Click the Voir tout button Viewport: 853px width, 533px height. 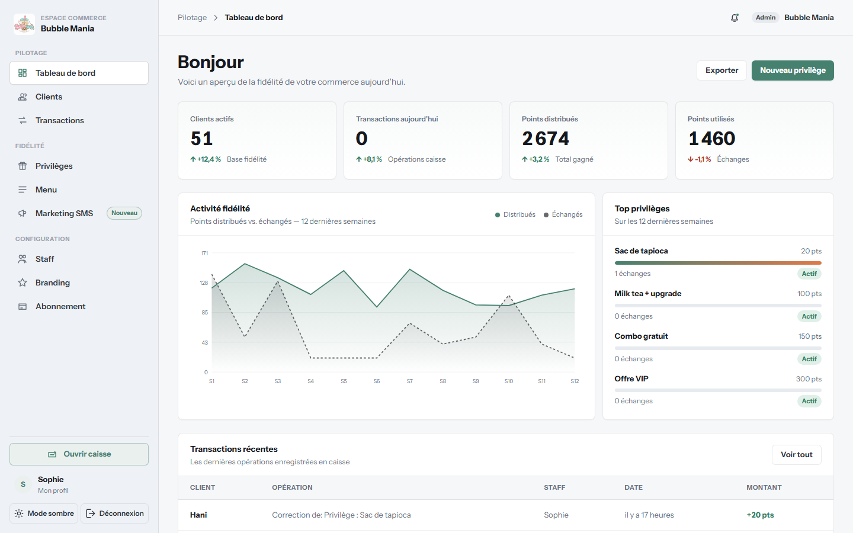pyautogui.click(x=796, y=455)
